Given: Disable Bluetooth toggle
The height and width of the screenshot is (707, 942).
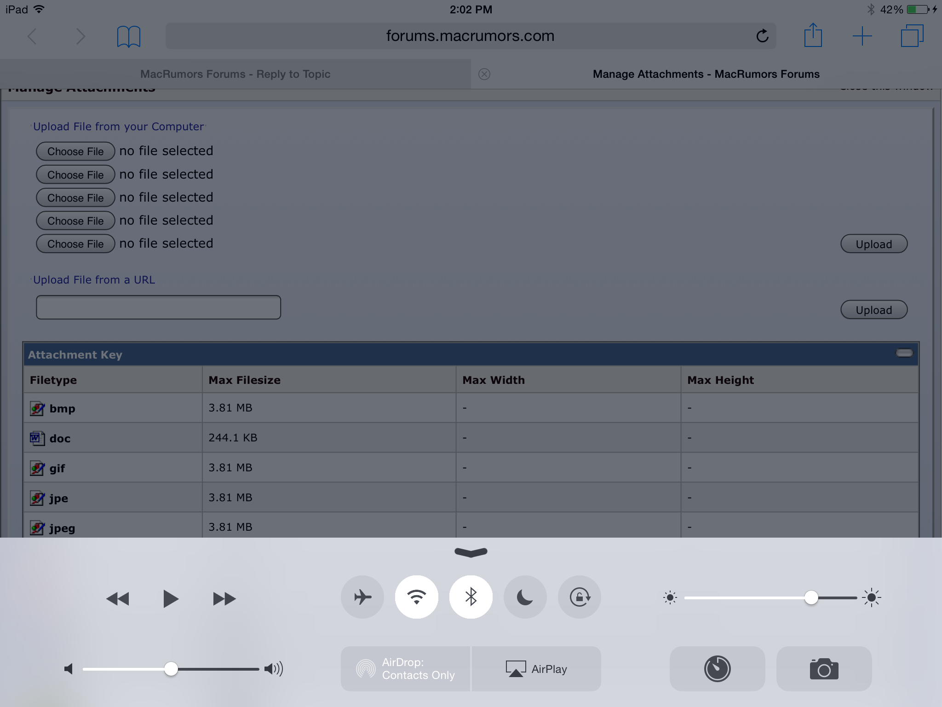Looking at the screenshot, I should (x=471, y=597).
